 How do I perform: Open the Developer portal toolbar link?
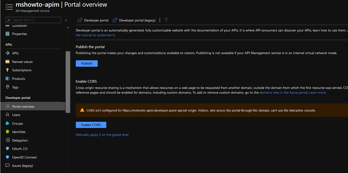pyautogui.click(x=93, y=20)
